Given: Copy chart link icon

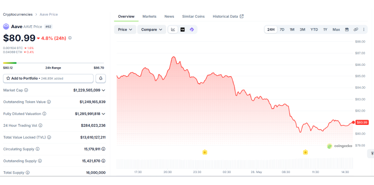Looking at the screenshot, I should click(x=356, y=30).
